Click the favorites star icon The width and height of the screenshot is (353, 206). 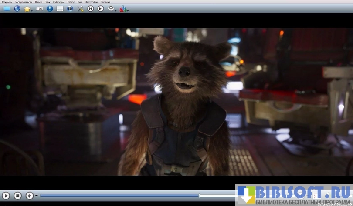tap(27, 8)
